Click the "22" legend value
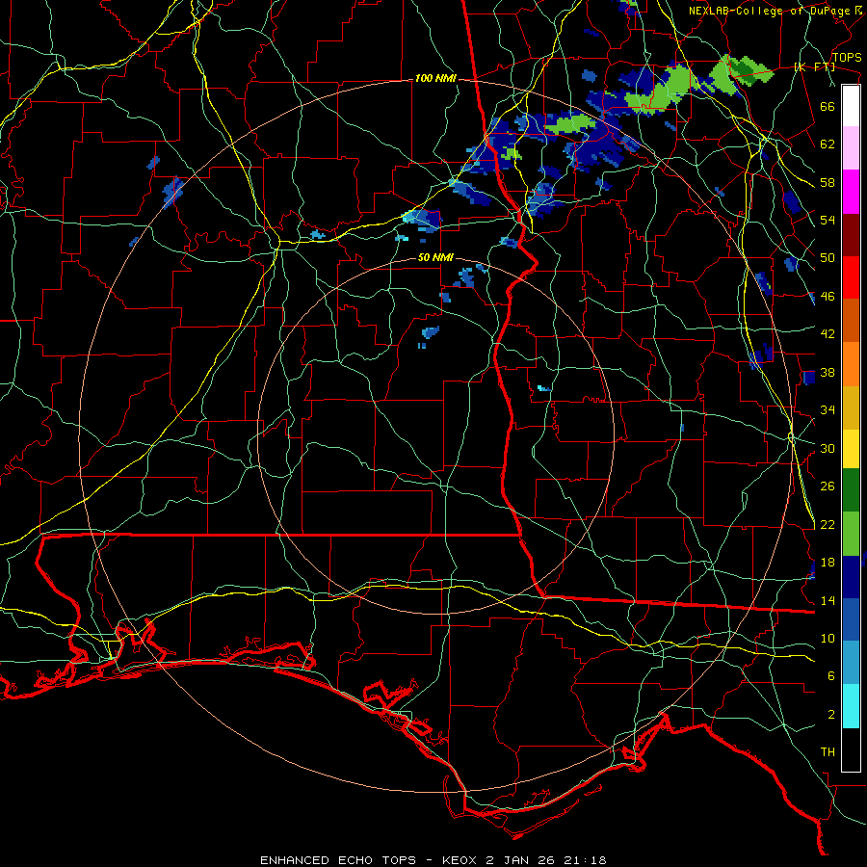This screenshot has width=867, height=867. pyautogui.click(x=828, y=525)
